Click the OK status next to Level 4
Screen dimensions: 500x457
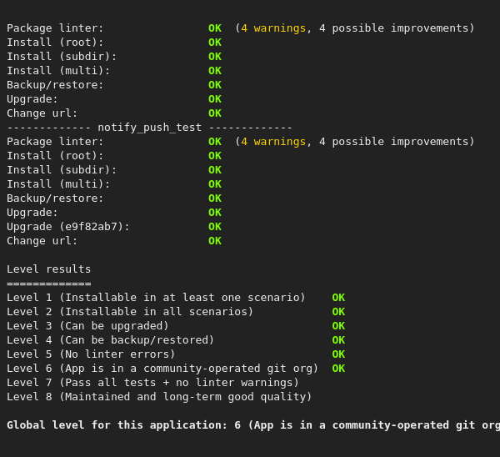(338, 340)
